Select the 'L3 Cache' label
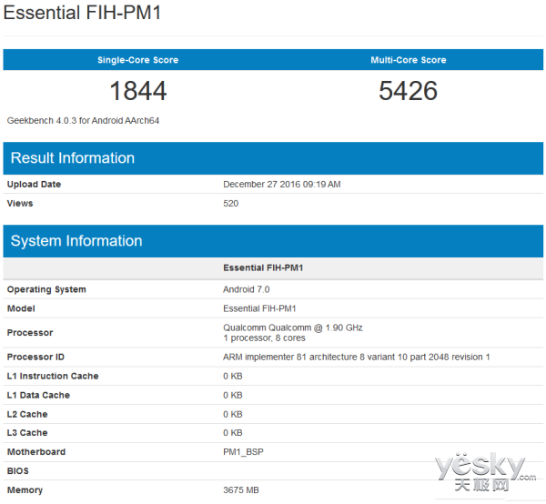The width and height of the screenshot is (546, 504). 27,433
